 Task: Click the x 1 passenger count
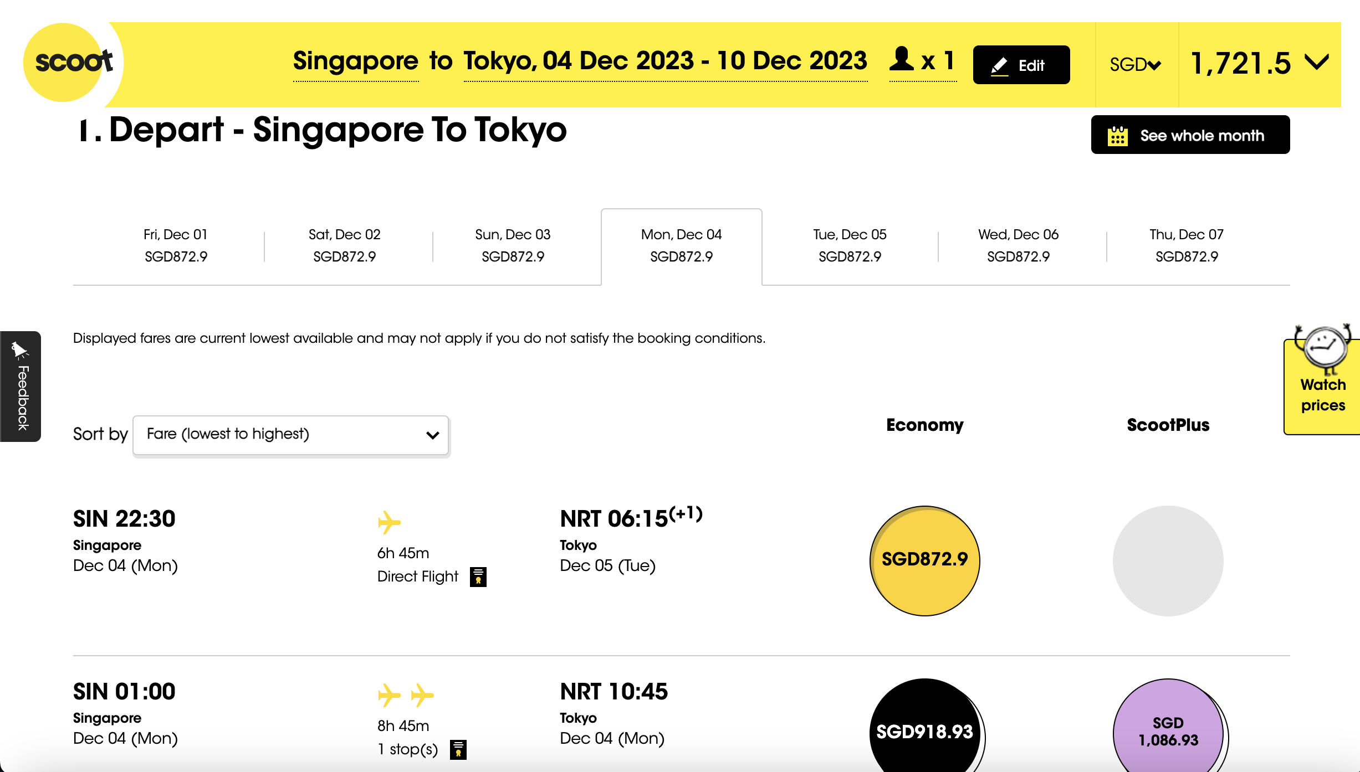click(x=938, y=61)
